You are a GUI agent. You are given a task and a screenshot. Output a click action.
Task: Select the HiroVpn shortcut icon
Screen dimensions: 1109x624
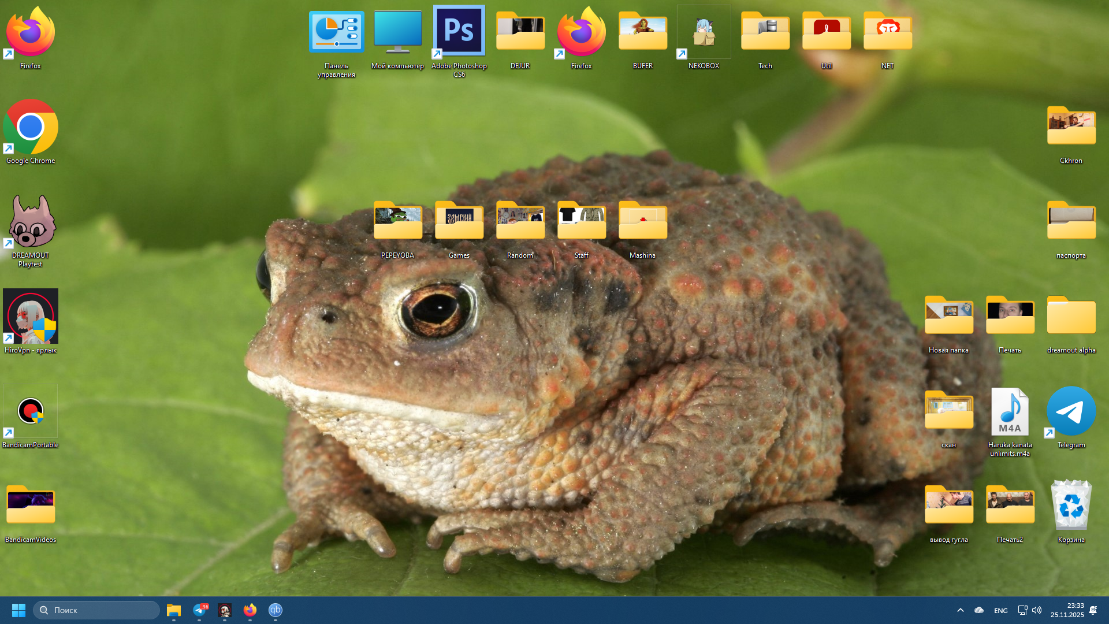click(31, 317)
